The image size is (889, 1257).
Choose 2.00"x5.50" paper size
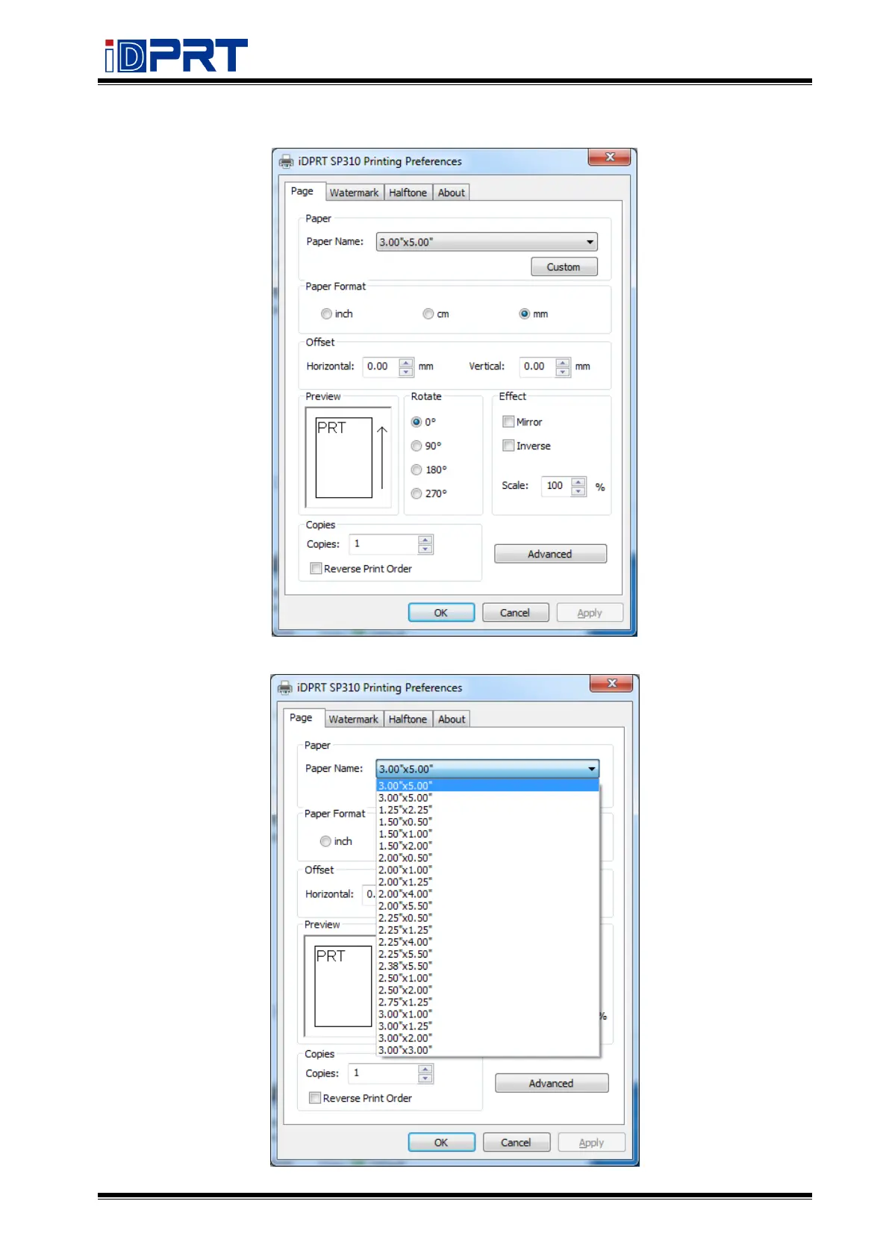(x=487, y=905)
